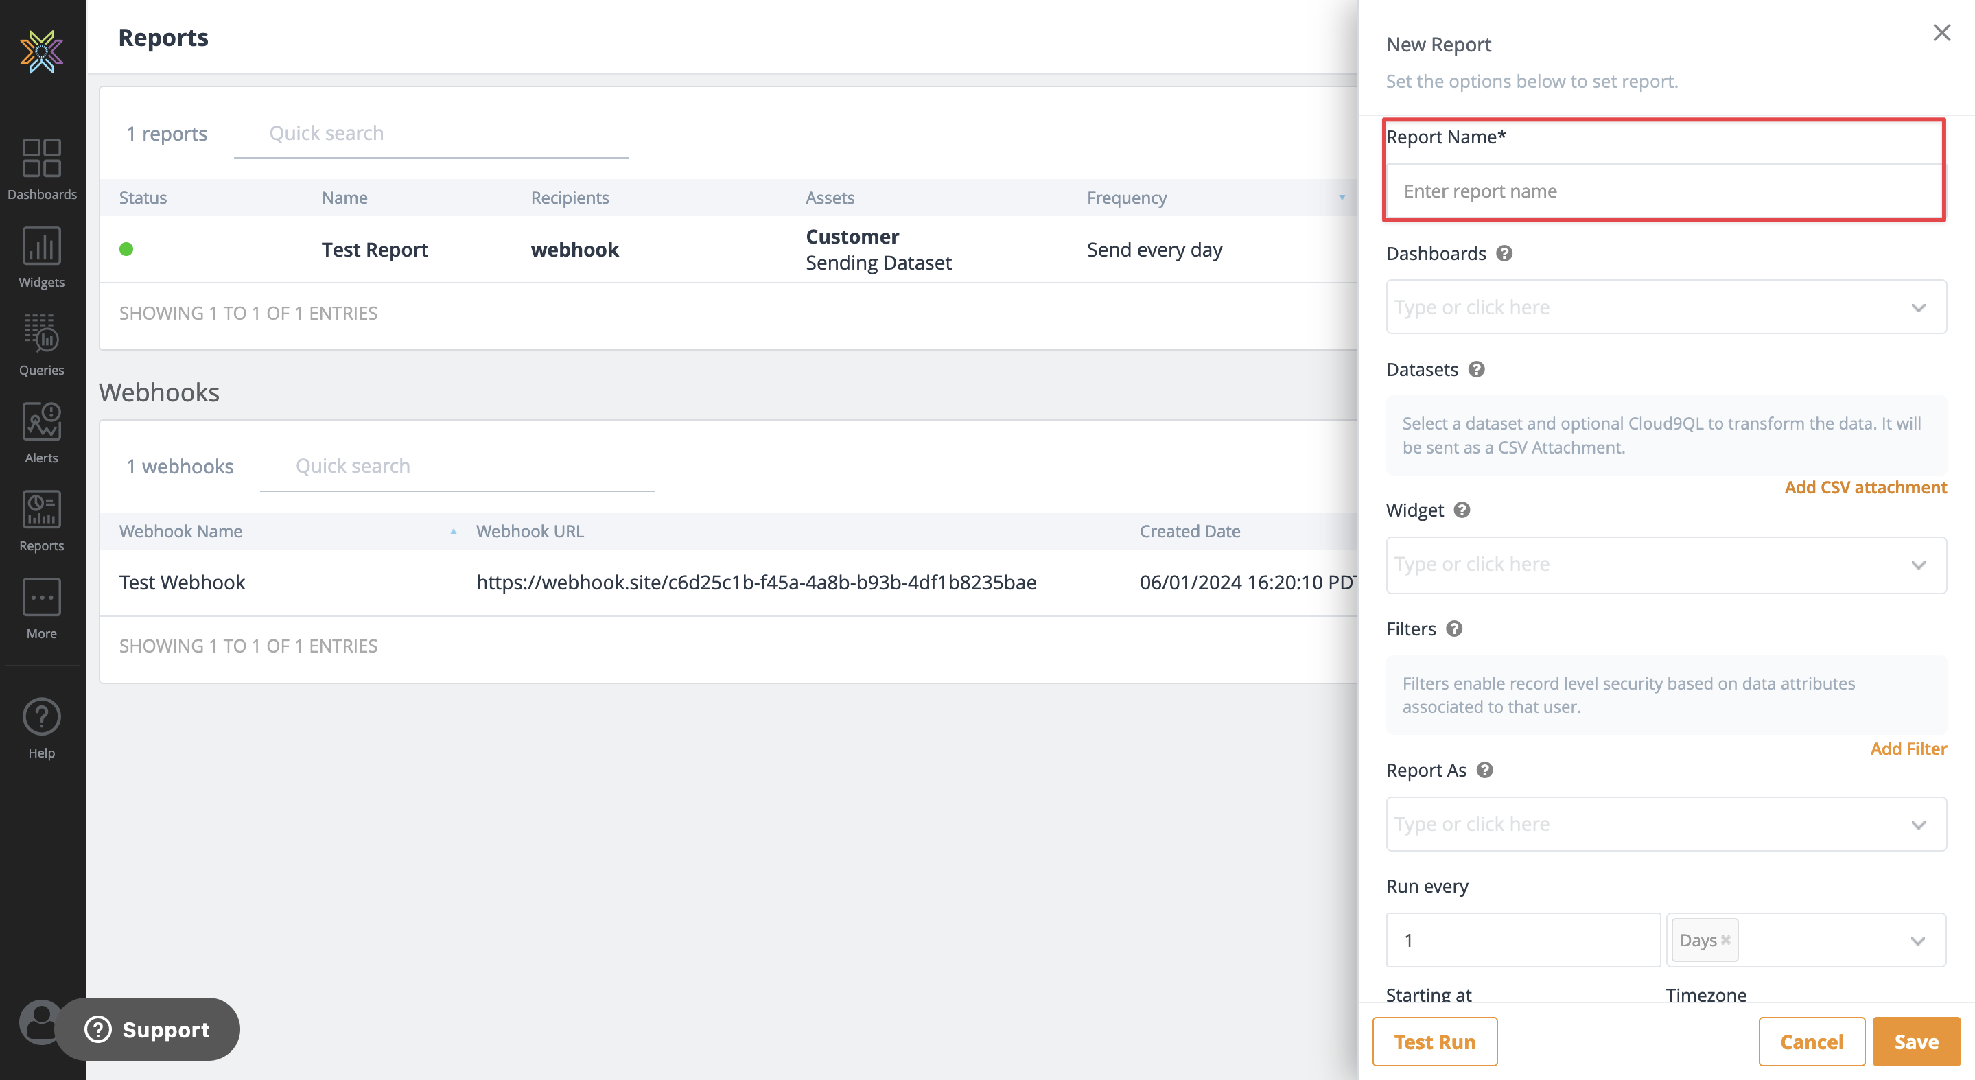This screenshot has height=1080, width=1975.
Task: Sort by Webhook Name column arrow
Action: point(454,531)
